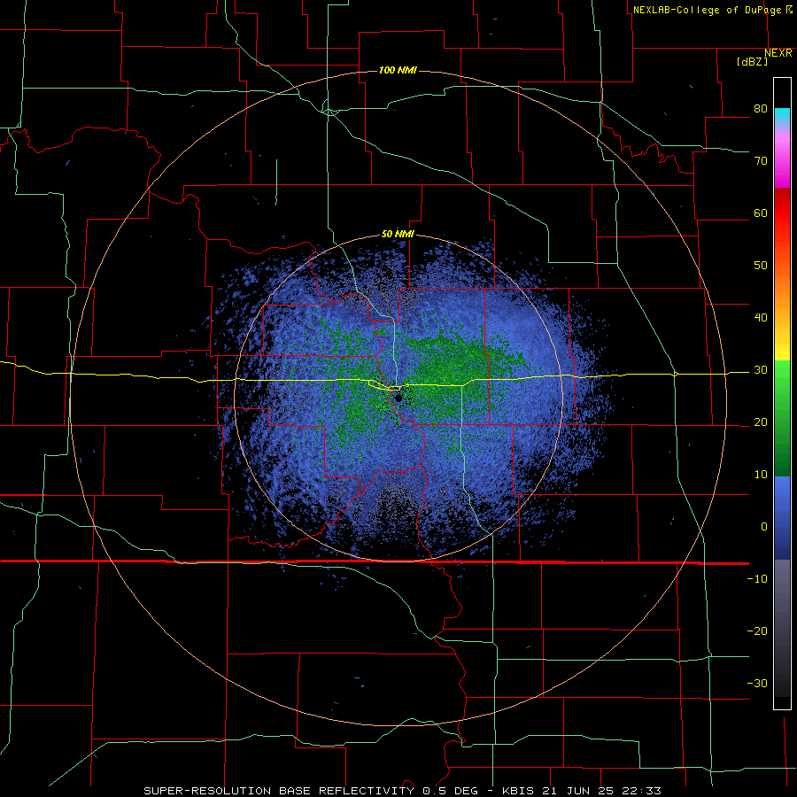Viewport: 797px width, 797px height.
Task: Click the 50 NMI range ring label
Action: (398, 235)
